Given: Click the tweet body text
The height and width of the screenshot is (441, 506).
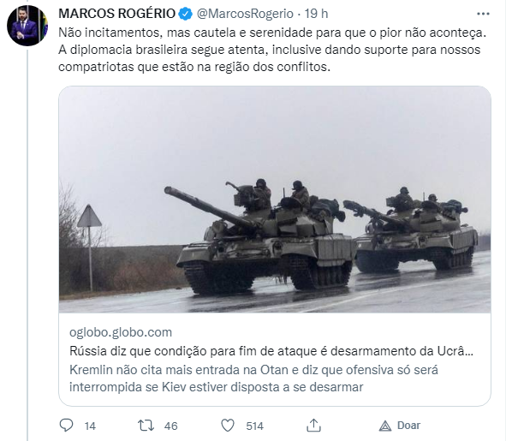Looking at the screenshot, I should pyautogui.click(x=272, y=50).
